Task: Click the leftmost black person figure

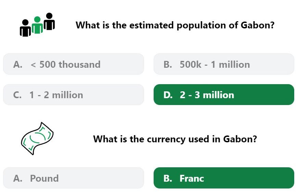Action: 25,28
